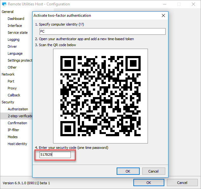Close the Activate two-factor authentication dialog
Image resolution: width=201 pixels, height=189 pixels.
click(163, 15)
